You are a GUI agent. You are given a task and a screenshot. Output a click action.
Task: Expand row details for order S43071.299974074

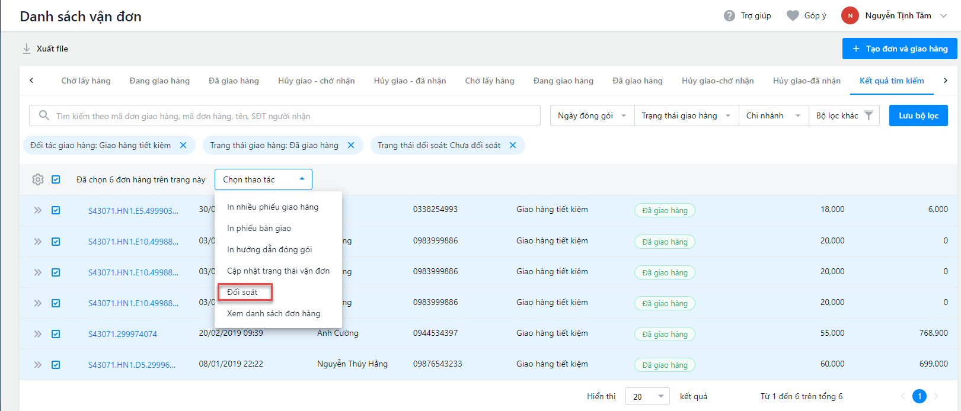pyautogui.click(x=38, y=334)
